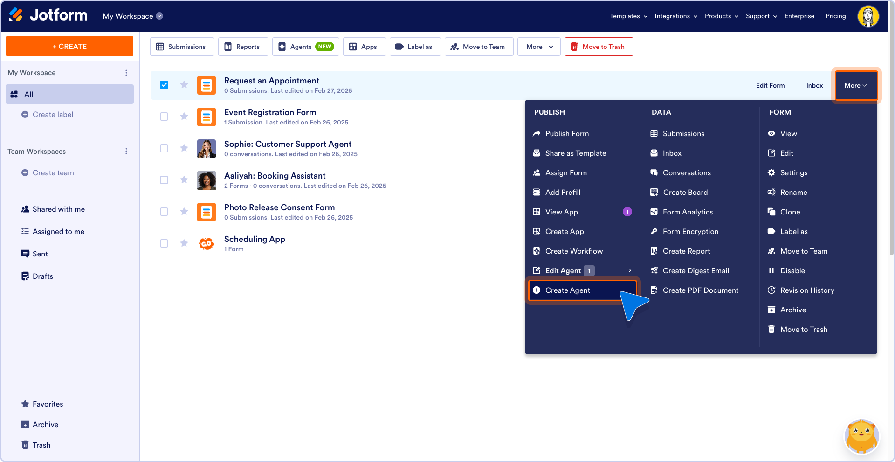Open the Pricing link

coord(835,16)
